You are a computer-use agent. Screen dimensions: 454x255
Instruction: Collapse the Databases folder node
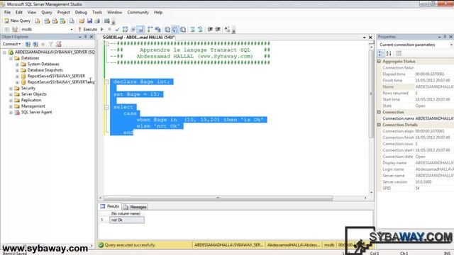tap(11, 58)
